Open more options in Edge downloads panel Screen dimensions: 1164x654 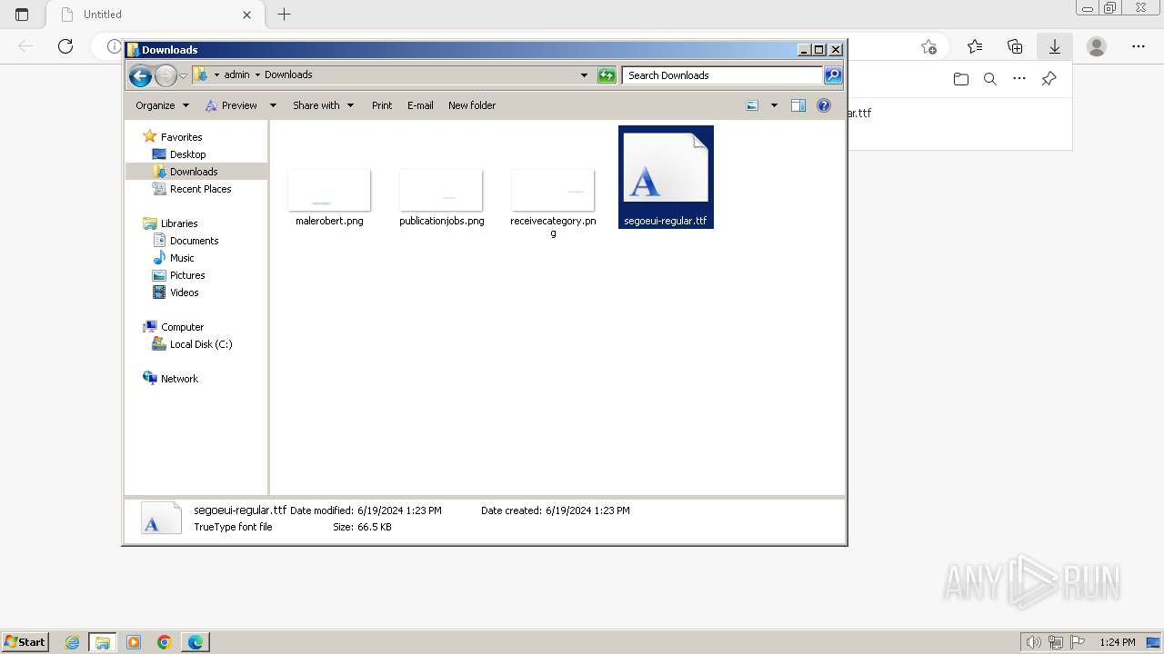point(1019,79)
